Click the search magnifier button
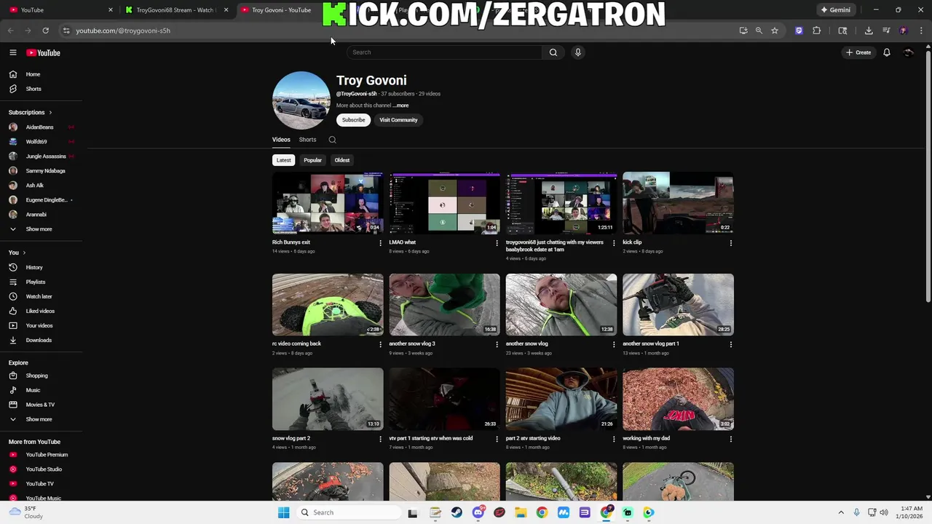The width and height of the screenshot is (932, 524). pos(553,52)
